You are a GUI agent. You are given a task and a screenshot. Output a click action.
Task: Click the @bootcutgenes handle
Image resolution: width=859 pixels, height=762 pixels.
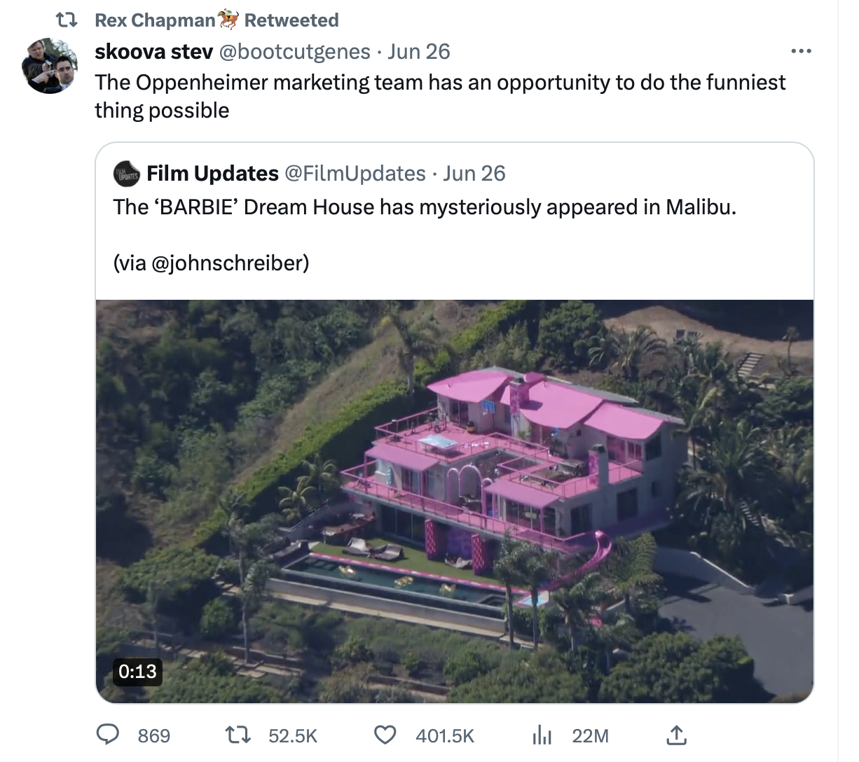pyautogui.click(x=295, y=51)
